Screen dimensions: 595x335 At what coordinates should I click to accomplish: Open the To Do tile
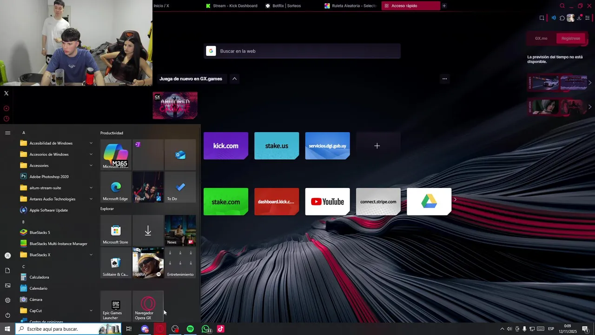pyautogui.click(x=180, y=187)
